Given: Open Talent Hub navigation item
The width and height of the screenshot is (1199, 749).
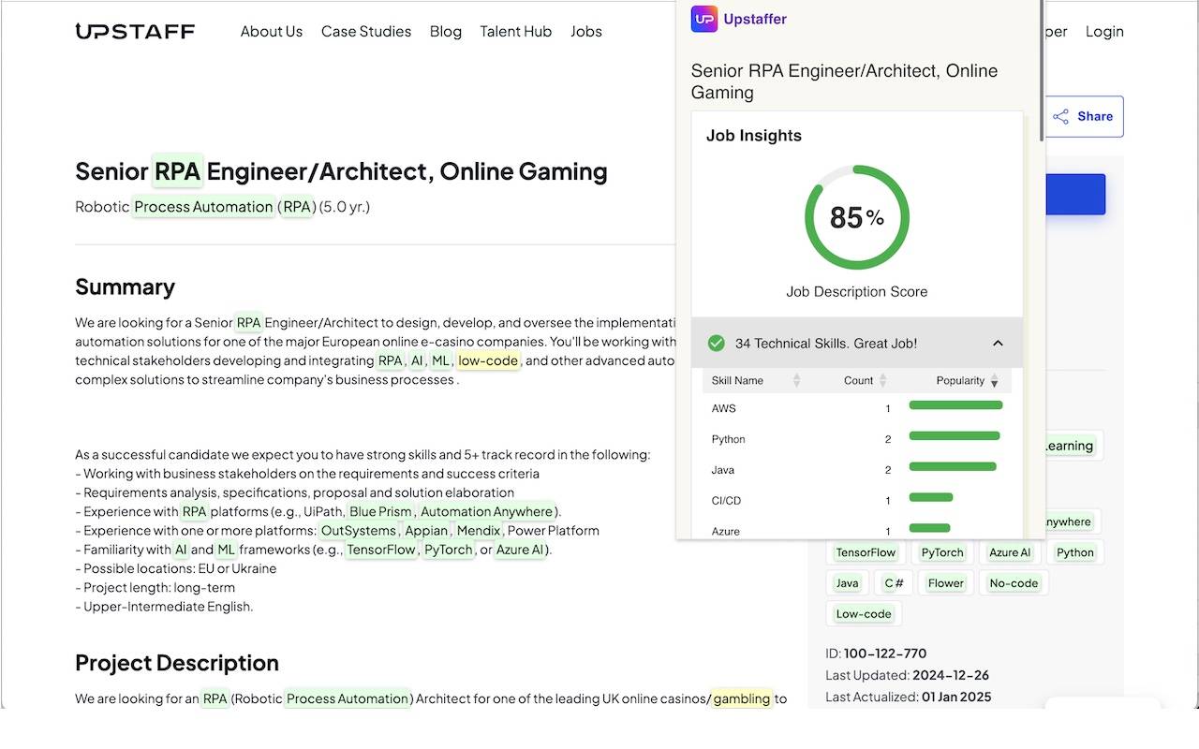Looking at the screenshot, I should click(516, 31).
